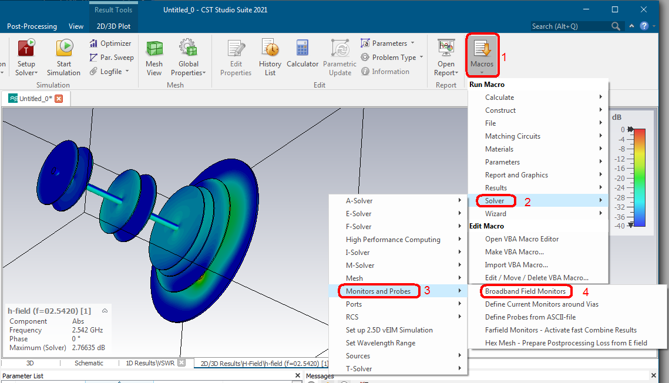Screen dimensions: 669x383
Task: Collapse the h-field info box
Action: coord(105,311)
